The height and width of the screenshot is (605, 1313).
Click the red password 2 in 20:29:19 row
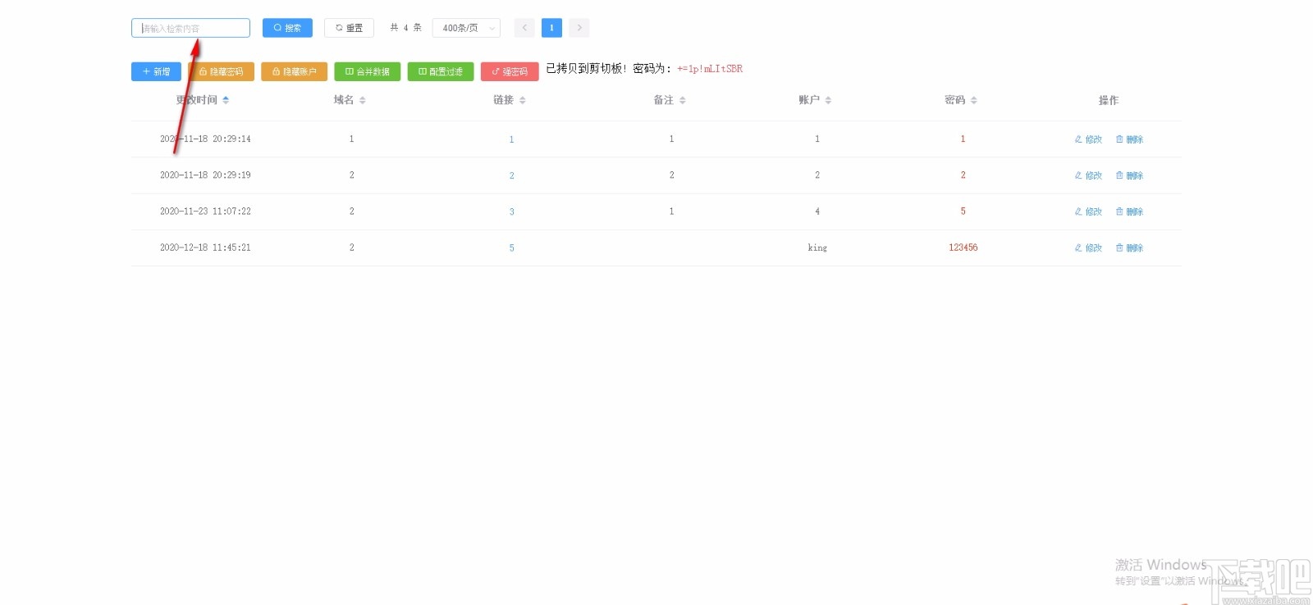click(963, 175)
